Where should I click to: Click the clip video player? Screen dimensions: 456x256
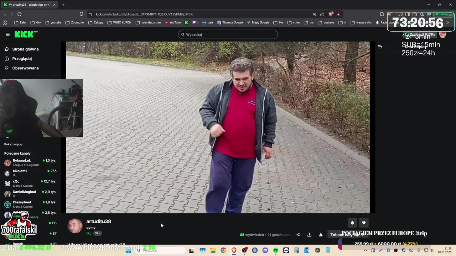pyautogui.click(x=218, y=127)
